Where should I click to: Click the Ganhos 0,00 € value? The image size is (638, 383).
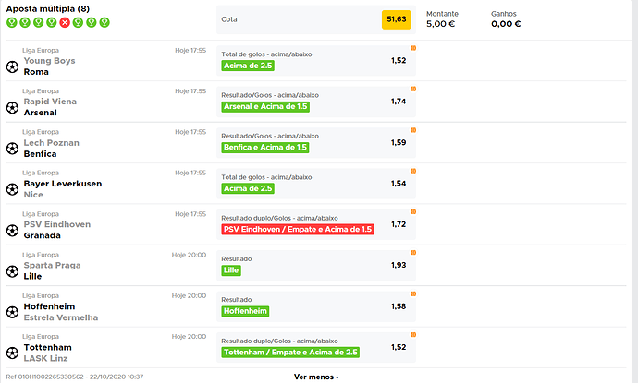[x=506, y=24]
